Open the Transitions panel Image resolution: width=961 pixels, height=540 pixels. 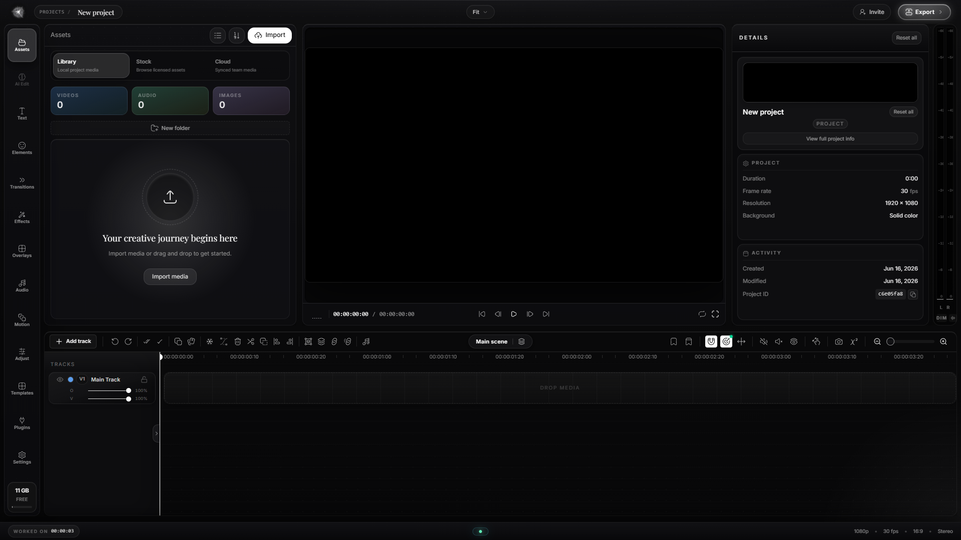coord(22,183)
